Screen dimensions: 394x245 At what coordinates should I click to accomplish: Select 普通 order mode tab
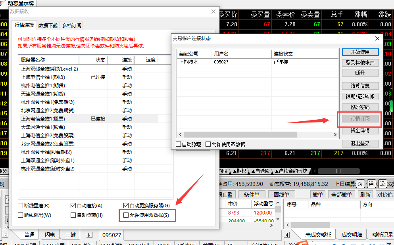coord(29,235)
